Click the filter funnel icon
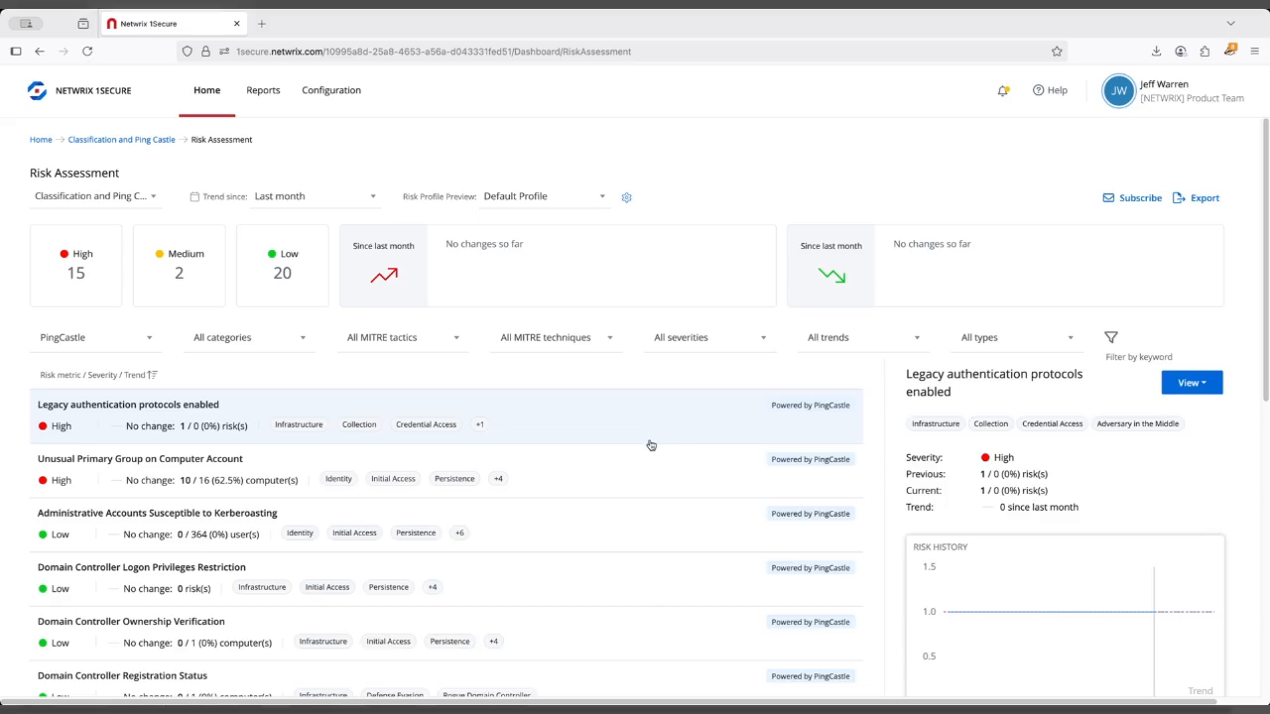The image size is (1270, 714). pyautogui.click(x=1111, y=337)
